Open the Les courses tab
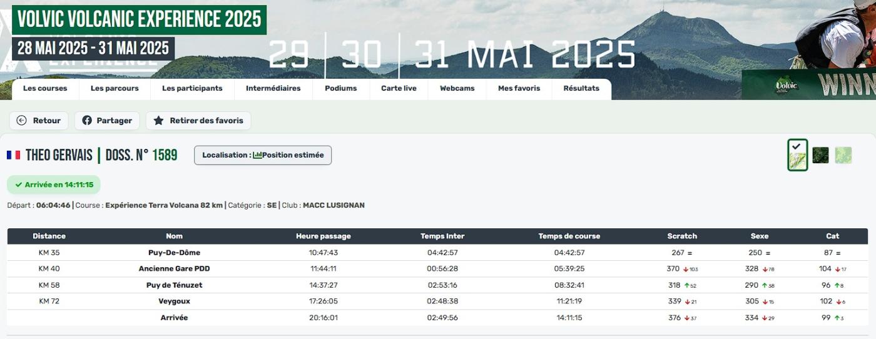The image size is (876, 339). (x=45, y=88)
